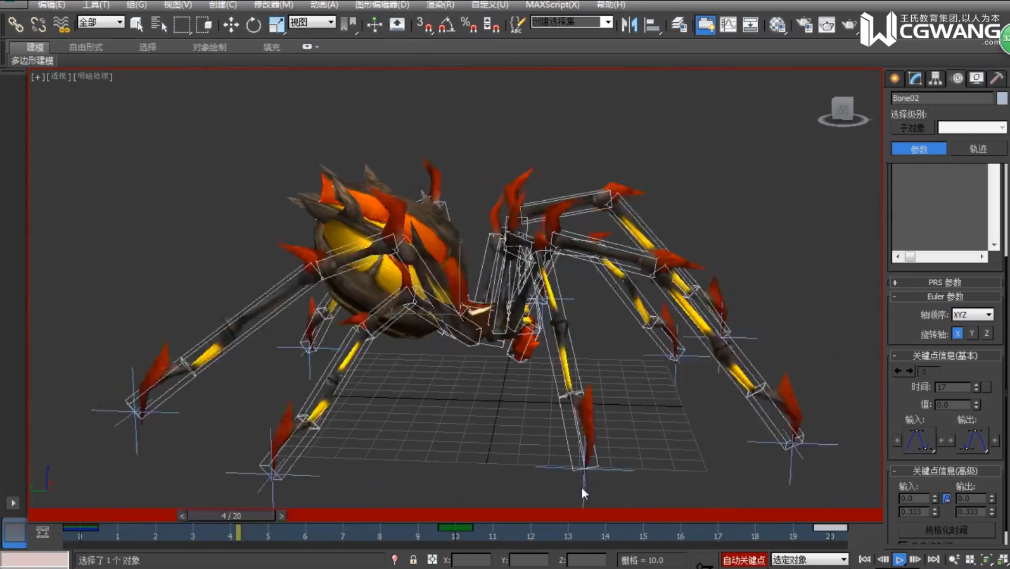Toggle Percent Snap button
The image size is (1010, 569).
point(469,25)
